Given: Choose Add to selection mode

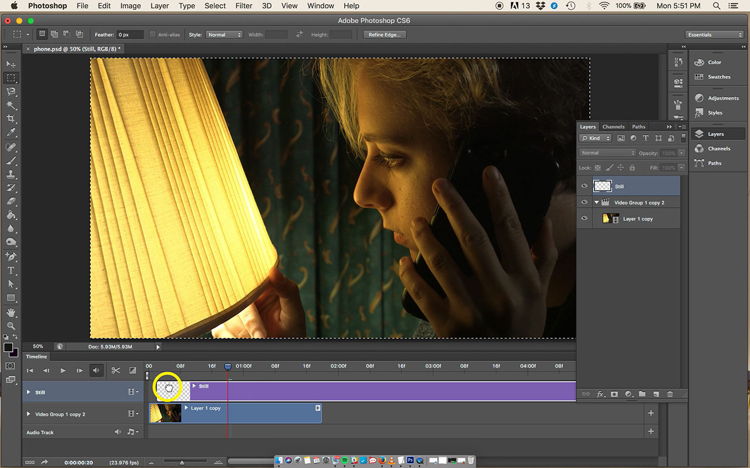Looking at the screenshot, I should coord(54,34).
